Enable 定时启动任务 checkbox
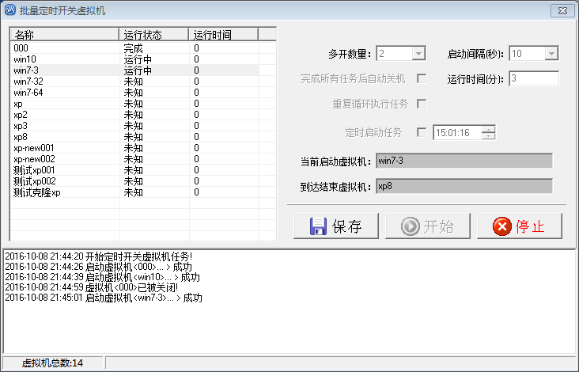The height and width of the screenshot is (372, 579). click(x=422, y=132)
